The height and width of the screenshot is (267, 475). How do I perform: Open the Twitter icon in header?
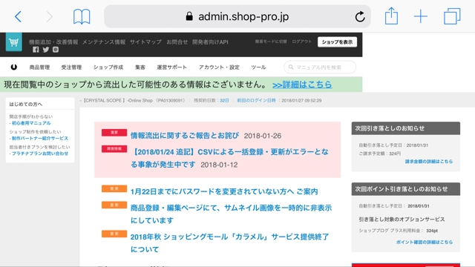46,50
